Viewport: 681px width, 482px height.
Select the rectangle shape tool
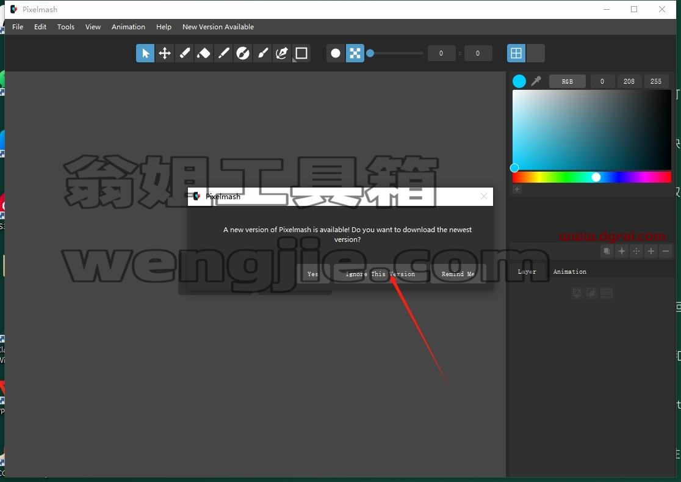pyautogui.click(x=301, y=53)
